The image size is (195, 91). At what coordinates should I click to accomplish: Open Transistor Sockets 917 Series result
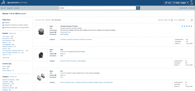69,26
